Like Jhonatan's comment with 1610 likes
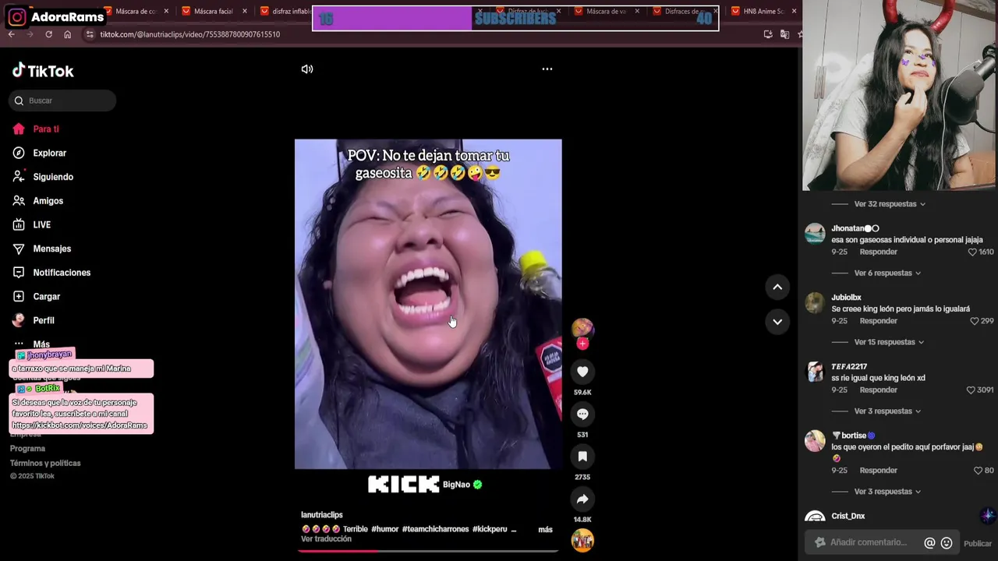Viewport: 998px width, 561px height. click(972, 252)
